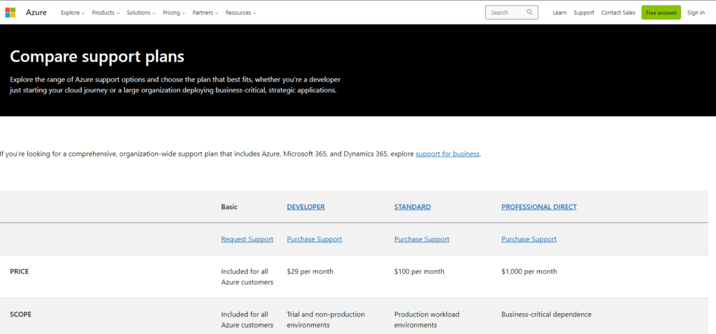Click Sign in
Viewport: 716px width, 334px height.
point(696,13)
